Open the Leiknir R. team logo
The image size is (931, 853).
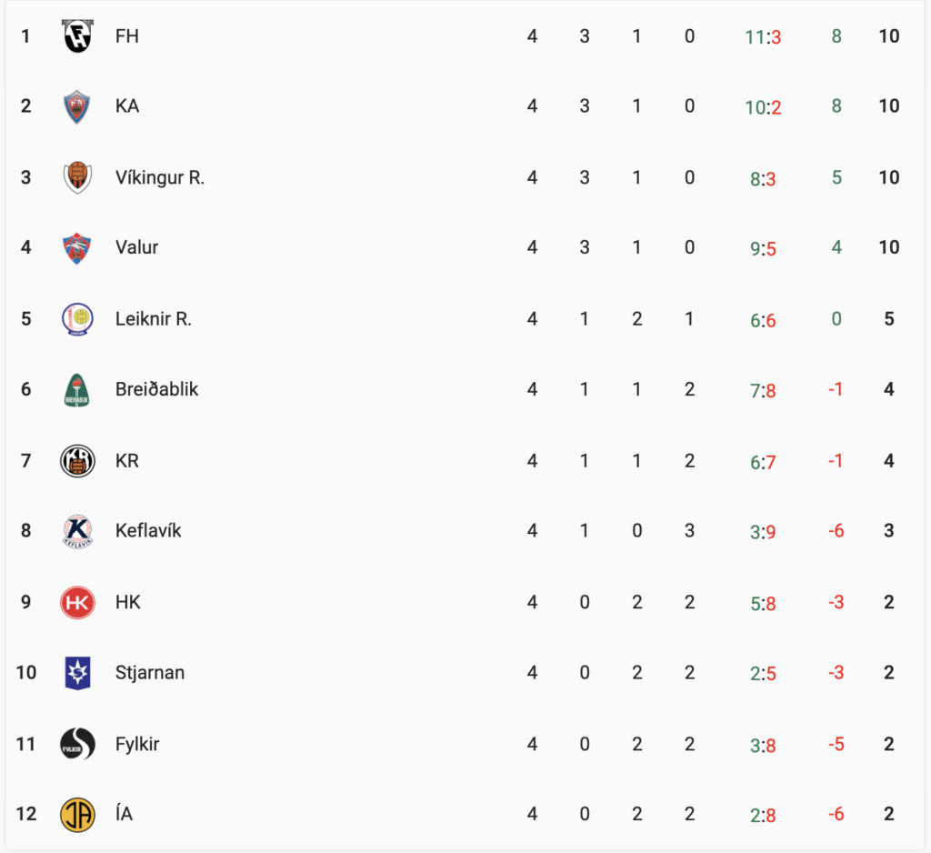(78, 319)
